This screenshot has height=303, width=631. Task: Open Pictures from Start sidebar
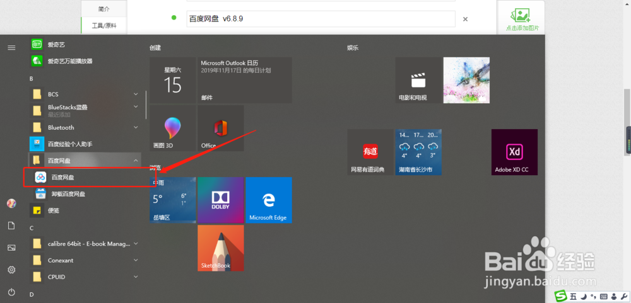click(11, 248)
